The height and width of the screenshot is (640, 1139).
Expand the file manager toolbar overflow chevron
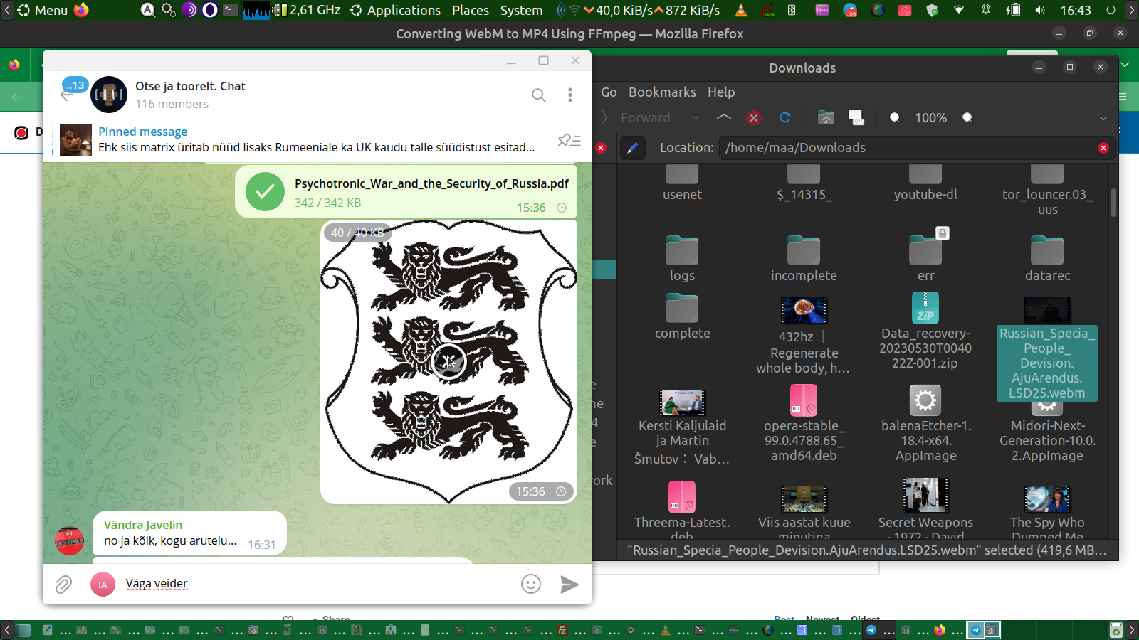coord(1103,118)
